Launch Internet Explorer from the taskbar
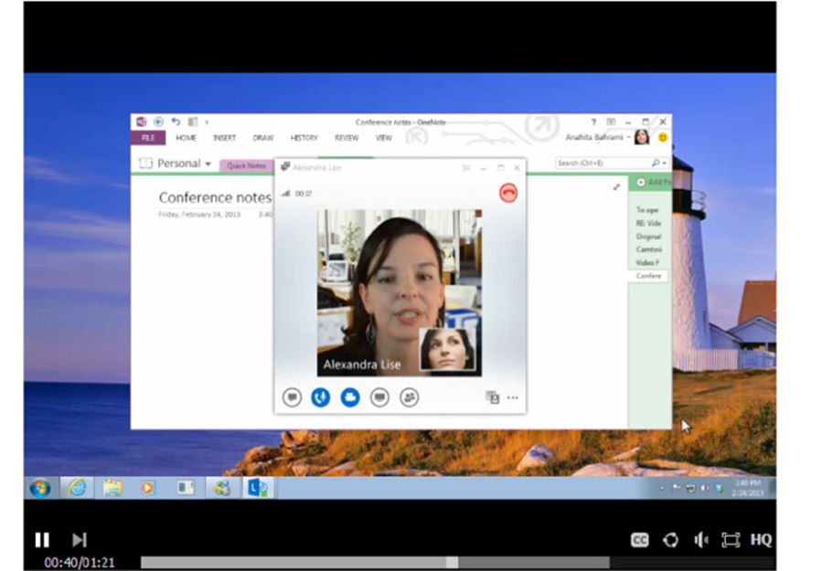 tap(77, 488)
